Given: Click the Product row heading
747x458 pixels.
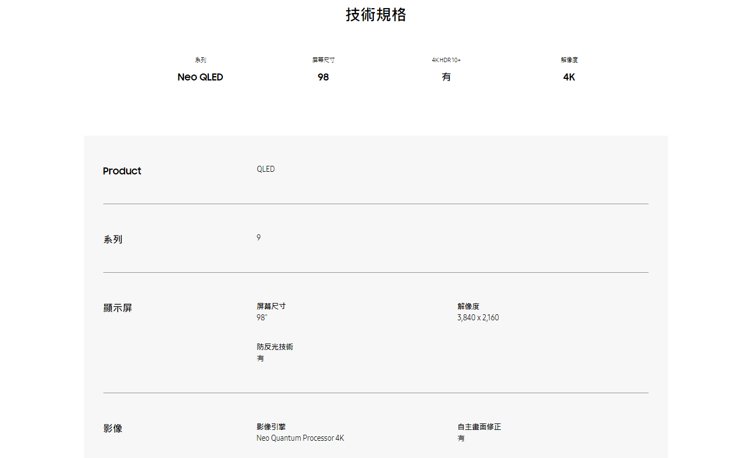Looking at the screenshot, I should (x=122, y=171).
